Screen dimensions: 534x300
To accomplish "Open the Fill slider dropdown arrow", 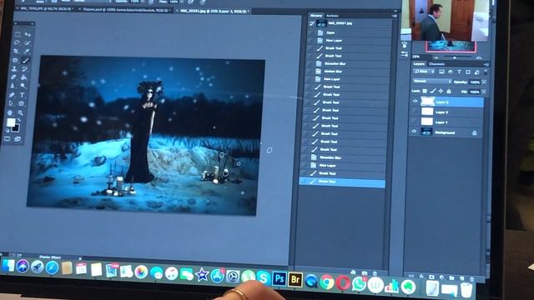I will tap(484, 92).
